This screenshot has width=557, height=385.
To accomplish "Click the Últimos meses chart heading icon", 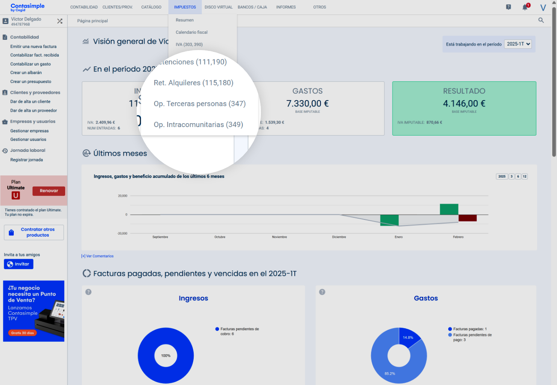I will (x=87, y=153).
